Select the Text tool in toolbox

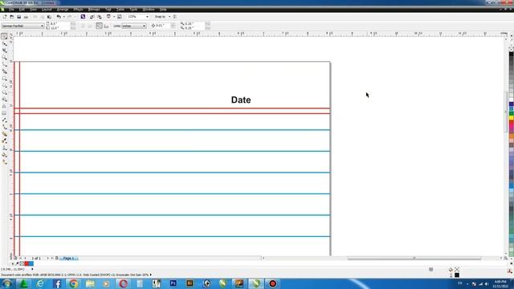(4, 106)
